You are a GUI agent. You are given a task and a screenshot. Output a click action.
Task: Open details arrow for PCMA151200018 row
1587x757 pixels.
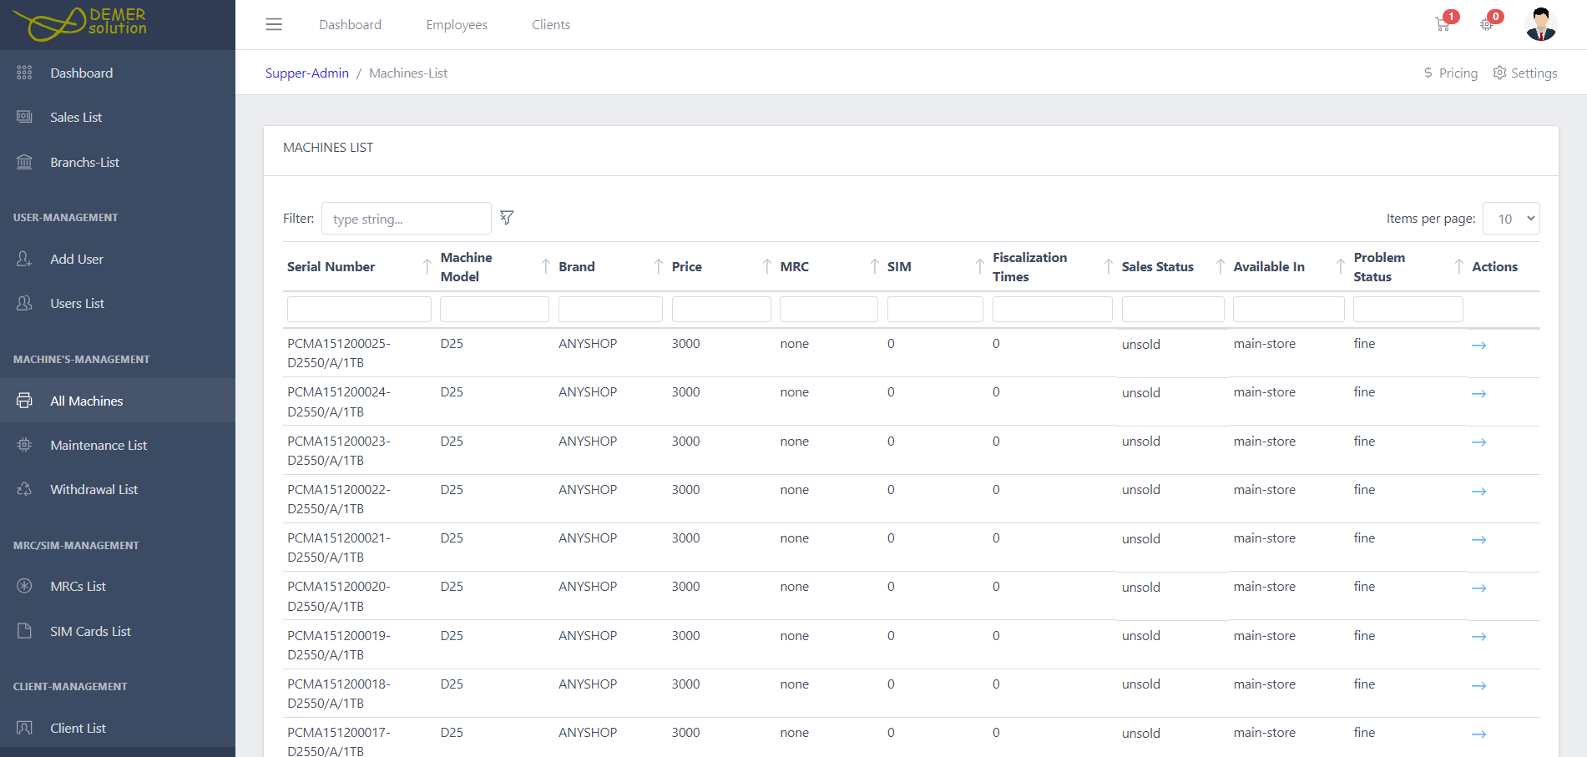pos(1478,685)
